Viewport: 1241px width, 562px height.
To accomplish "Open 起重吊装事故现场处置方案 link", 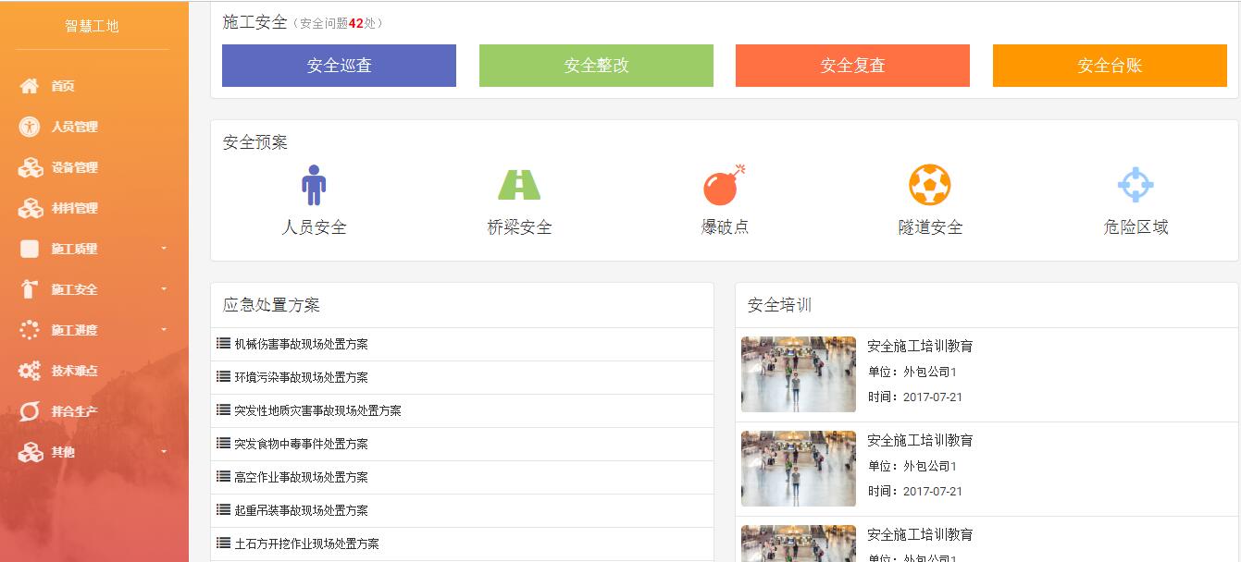I will [x=301, y=510].
